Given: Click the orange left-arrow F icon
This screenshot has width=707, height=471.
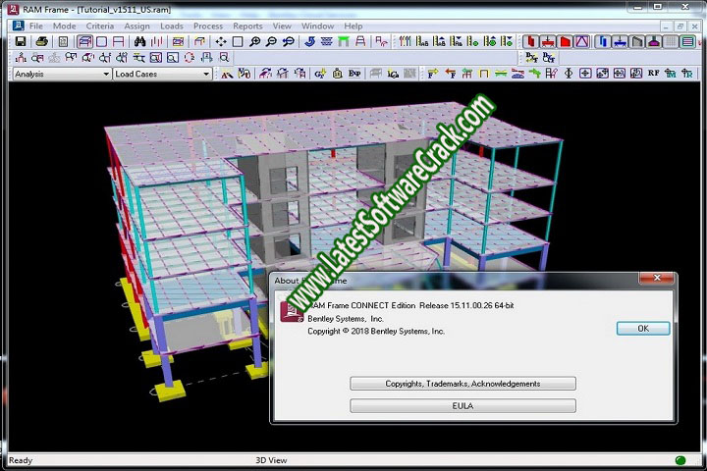Looking at the screenshot, I should 450,73.
